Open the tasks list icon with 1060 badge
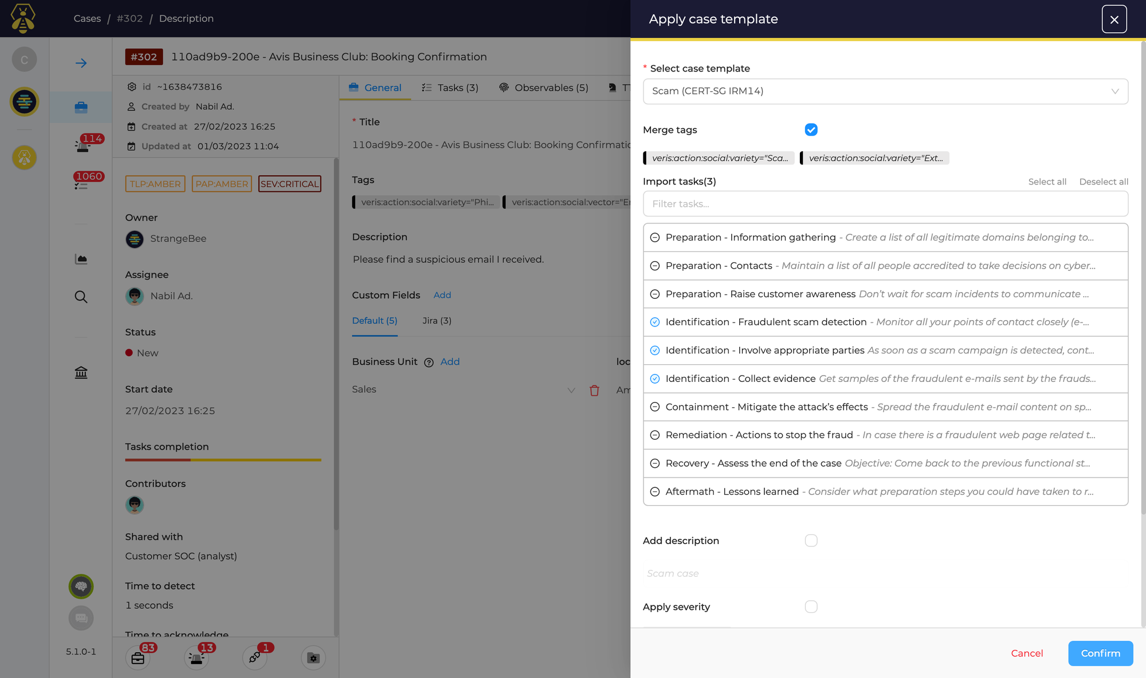 [81, 184]
